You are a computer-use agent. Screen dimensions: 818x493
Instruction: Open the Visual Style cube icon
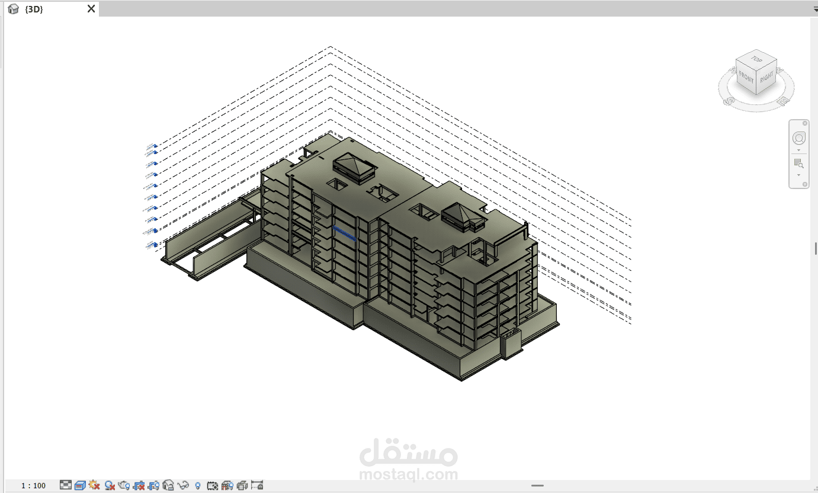click(80, 485)
